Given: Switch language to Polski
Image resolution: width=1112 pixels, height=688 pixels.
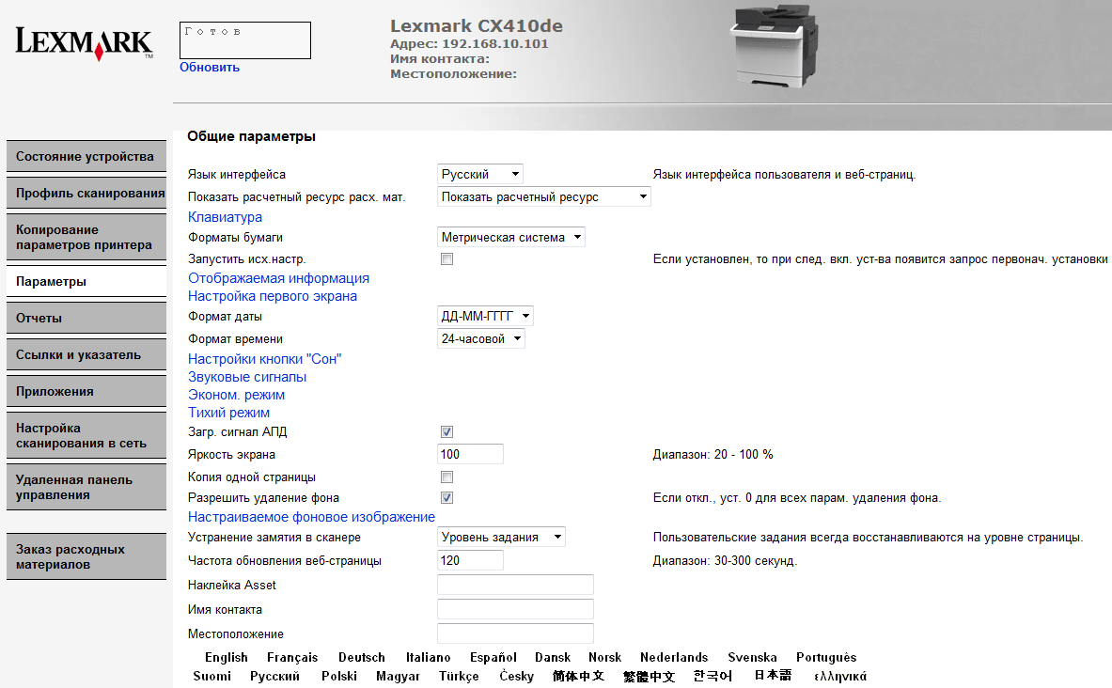Looking at the screenshot, I should tap(339, 676).
